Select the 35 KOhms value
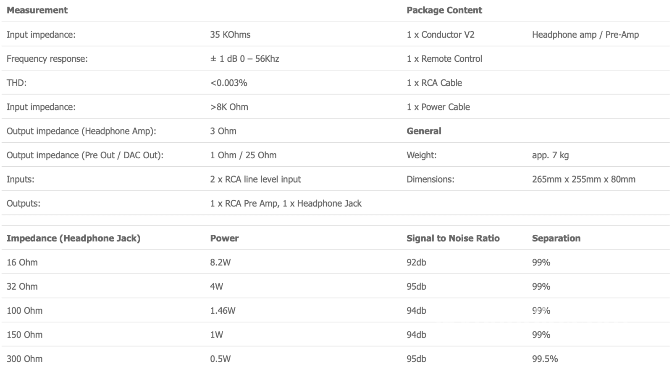This screenshot has height=375, width=672. coord(230,34)
